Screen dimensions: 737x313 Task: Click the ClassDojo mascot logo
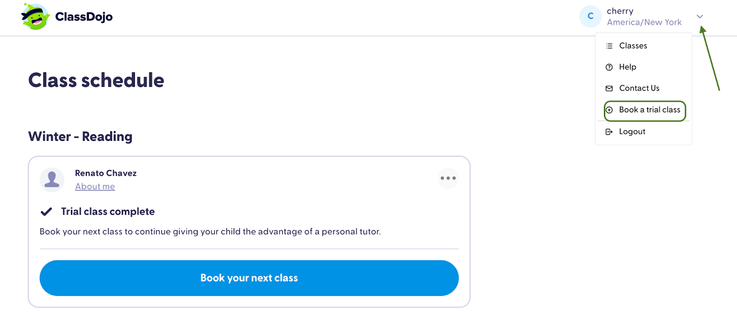(33, 17)
